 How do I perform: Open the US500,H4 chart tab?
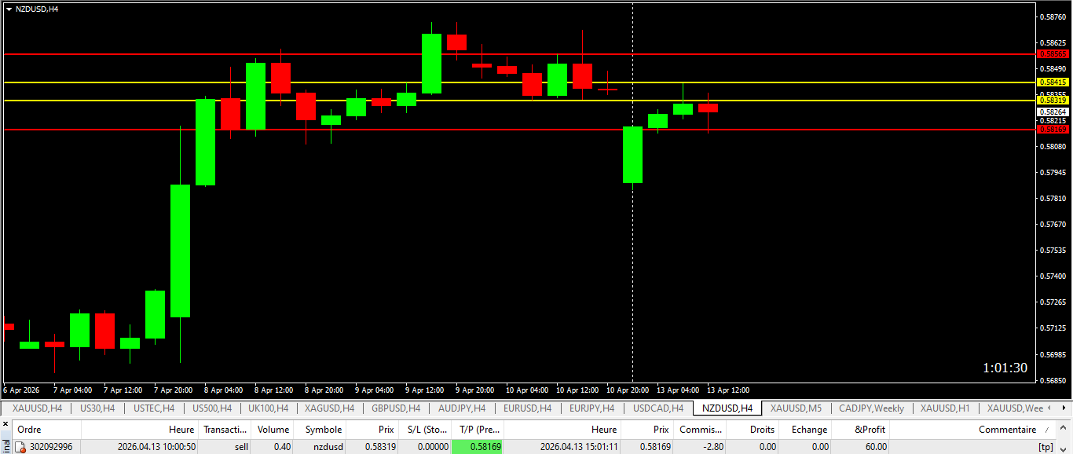[x=212, y=408]
